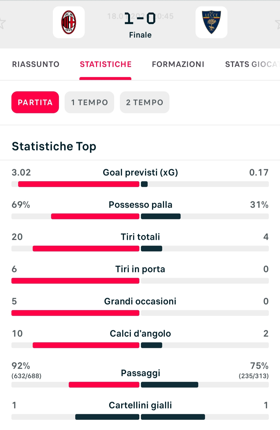Tap the Cartellini gialli label

pos(140,405)
